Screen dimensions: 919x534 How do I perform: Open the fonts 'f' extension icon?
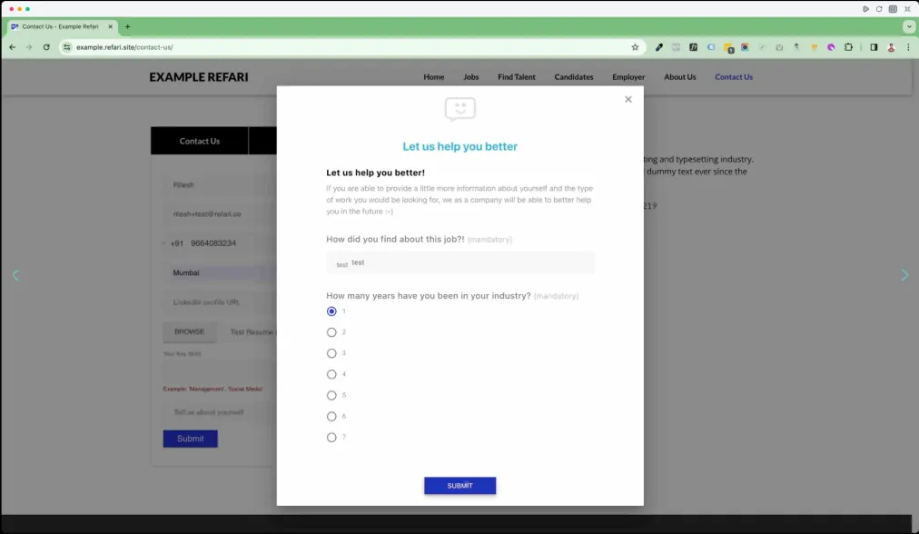click(x=694, y=47)
